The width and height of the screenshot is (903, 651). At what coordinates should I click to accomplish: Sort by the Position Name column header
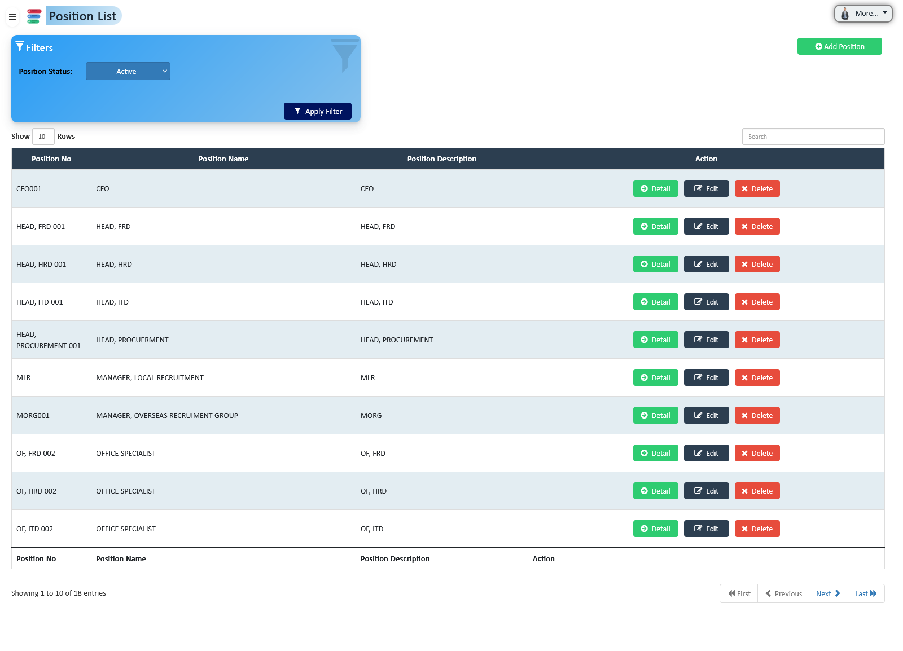click(x=223, y=159)
